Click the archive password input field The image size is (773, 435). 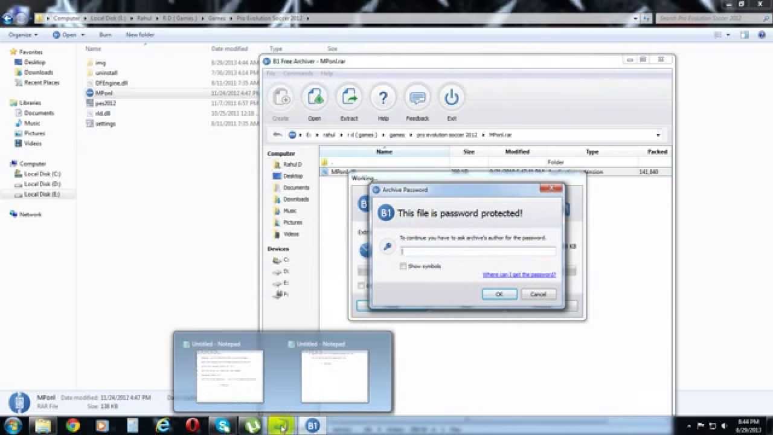point(477,251)
